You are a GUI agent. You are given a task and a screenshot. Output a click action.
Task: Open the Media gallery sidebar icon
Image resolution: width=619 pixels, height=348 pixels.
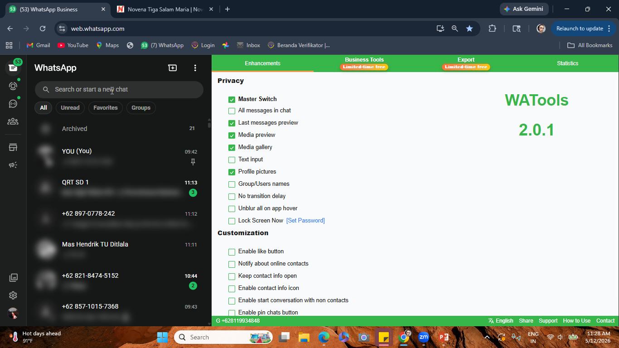(13, 277)
